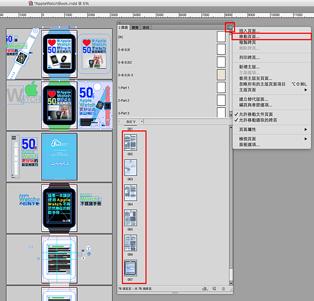Choose 忽略所有的主版頁面項目 menu entry
Image resolution: width=314 pixels, height=301 pixels.
pyautogui.click(x=272, y=84)
